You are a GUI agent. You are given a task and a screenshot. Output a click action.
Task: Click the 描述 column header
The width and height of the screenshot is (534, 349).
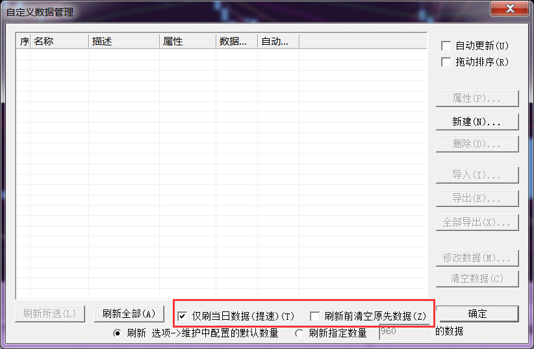point(123,42)
